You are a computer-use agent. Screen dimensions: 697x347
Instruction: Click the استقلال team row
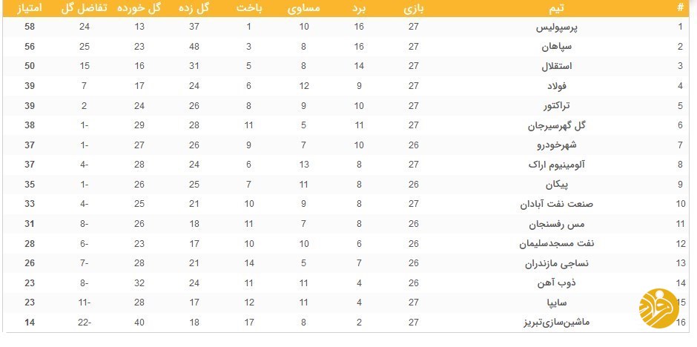[346, 66]
